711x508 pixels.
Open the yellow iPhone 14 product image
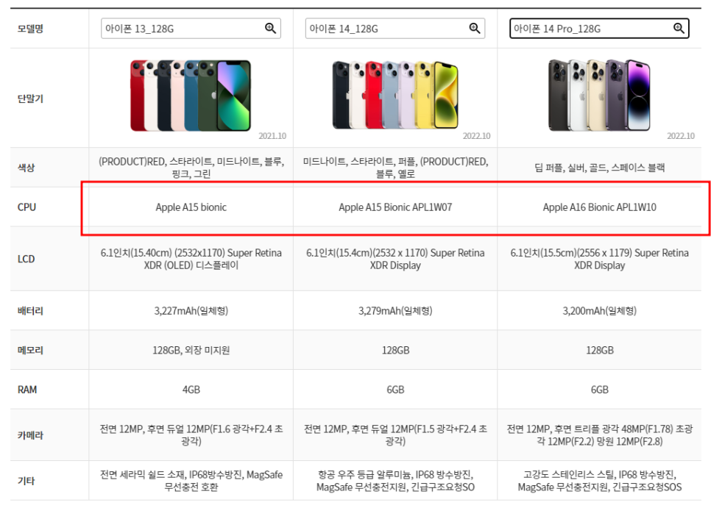[x=395, y=96]
